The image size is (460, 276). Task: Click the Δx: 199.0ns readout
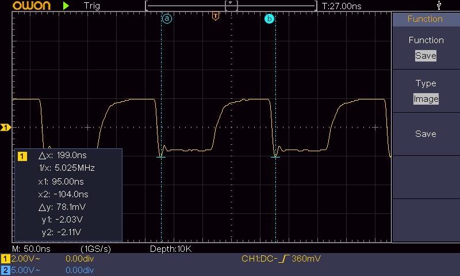(63, 155)
